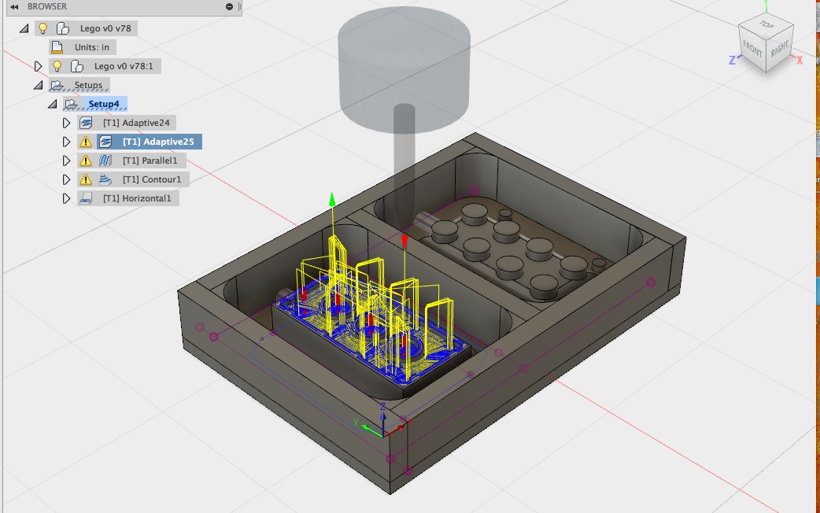Click the BROWSER panel title
Screen dimensions: 820x513
click(47, 7)
